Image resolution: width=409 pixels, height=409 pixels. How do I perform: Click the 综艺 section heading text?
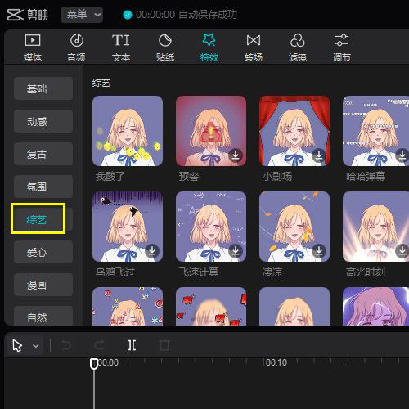coord(101,83)
